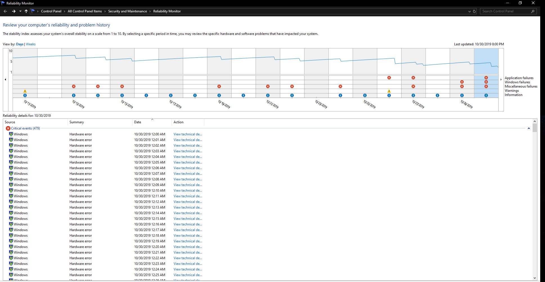Click the list scrollbar down arrow
Viewport: 545px width, 282px height.
point(535,278)
